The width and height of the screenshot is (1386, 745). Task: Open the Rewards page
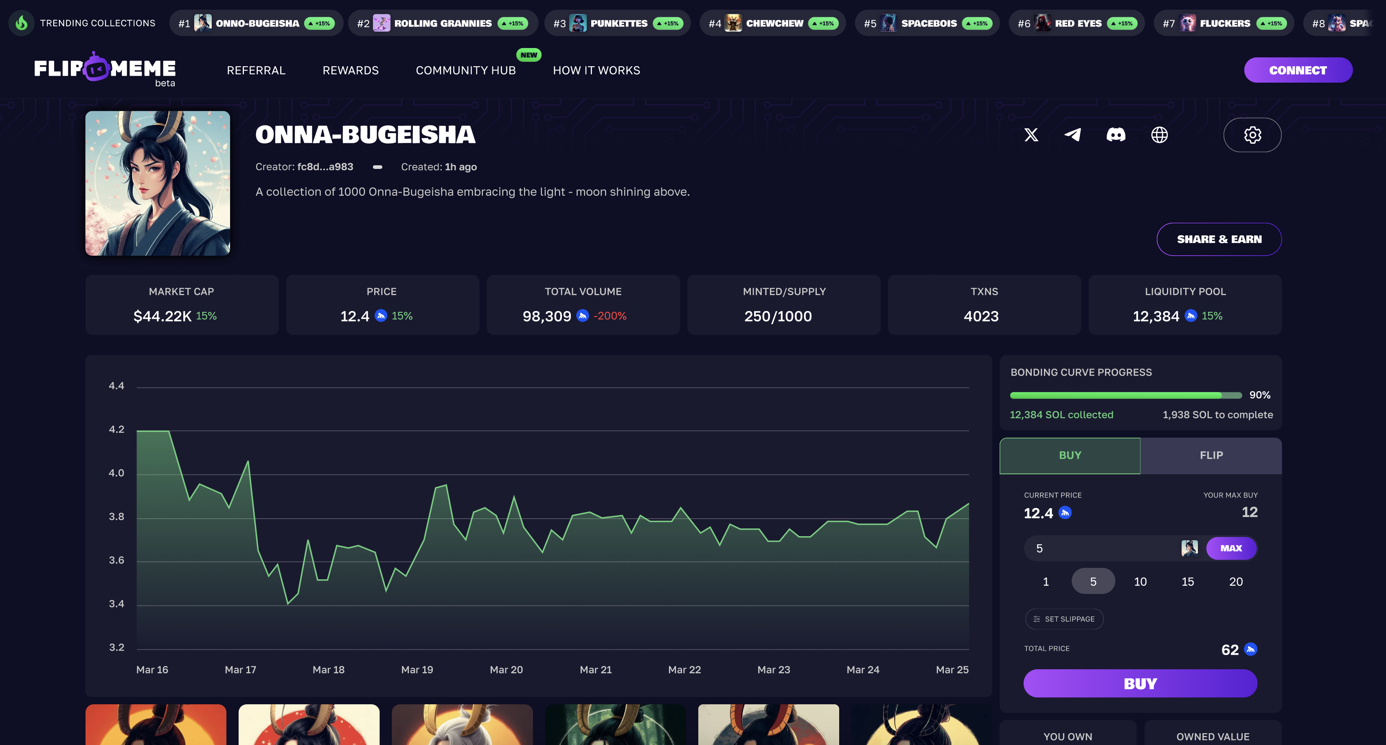tap(350, 70)
